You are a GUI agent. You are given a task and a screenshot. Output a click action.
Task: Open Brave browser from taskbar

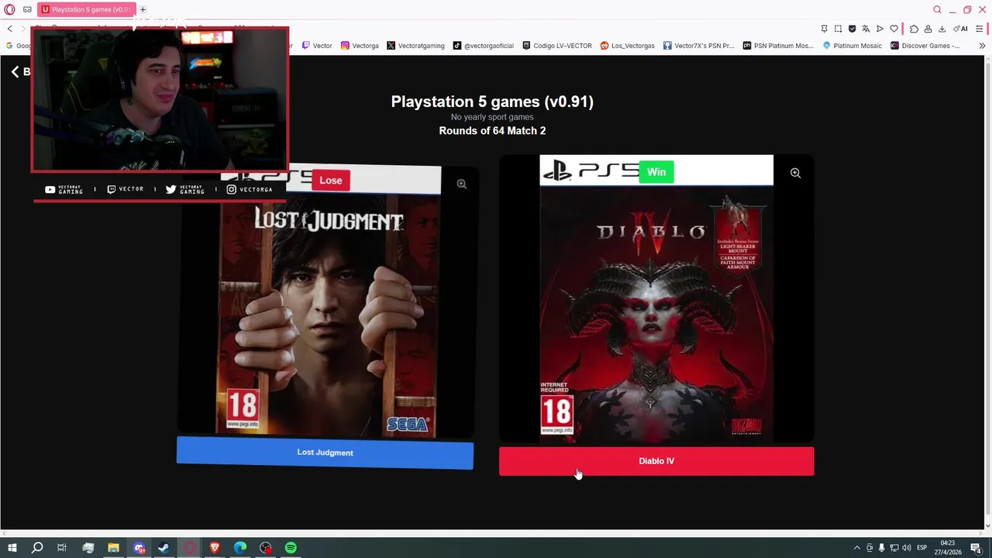coord(215,548)
